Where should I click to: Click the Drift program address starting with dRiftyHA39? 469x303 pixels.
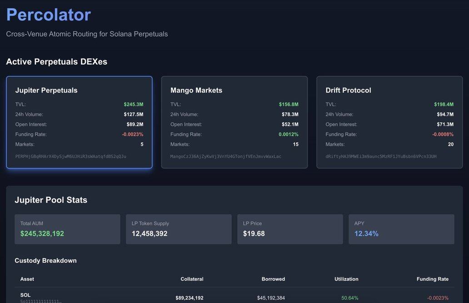pos(381,156)
